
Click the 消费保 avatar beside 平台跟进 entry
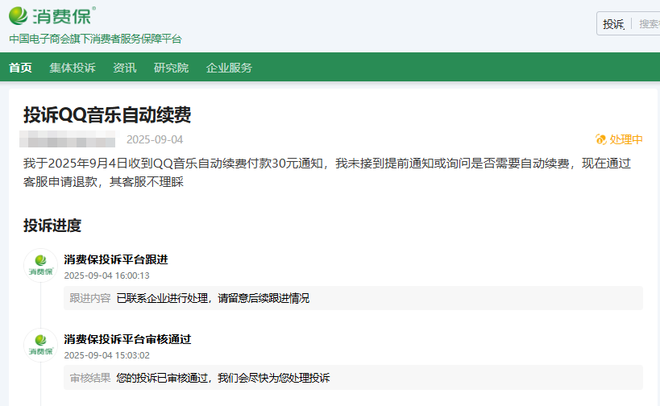tap(40, 265)
